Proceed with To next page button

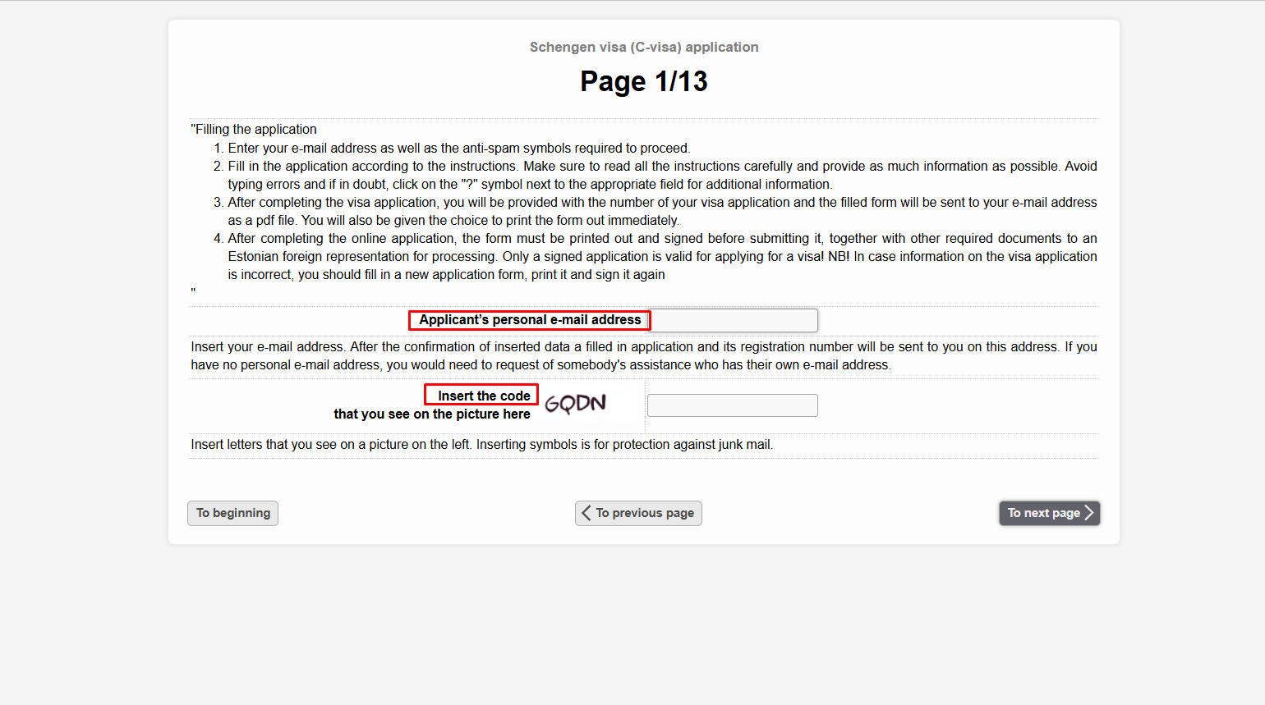tap(1050, 513)
